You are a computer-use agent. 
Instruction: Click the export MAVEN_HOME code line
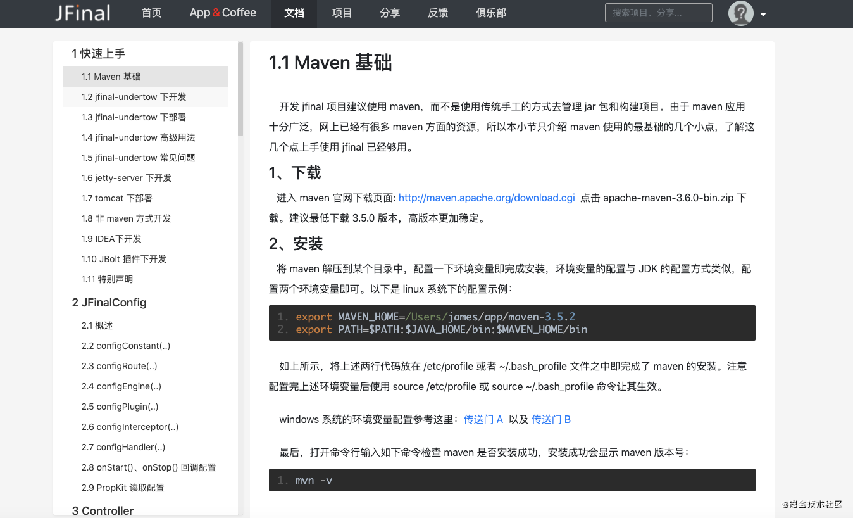coord(435,317)
